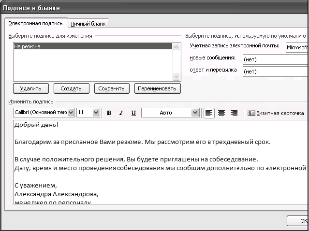
Task: Open the Calibri font name dropdown
Action: point(71,113)
